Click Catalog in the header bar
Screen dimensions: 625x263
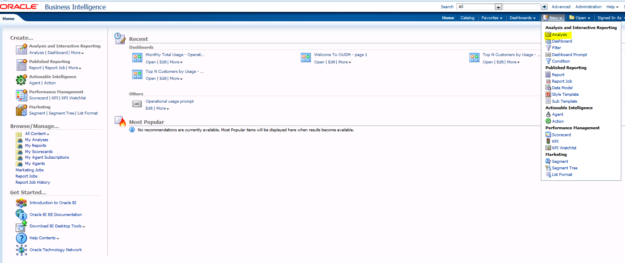pyautogui.click(x=467, y=18)
